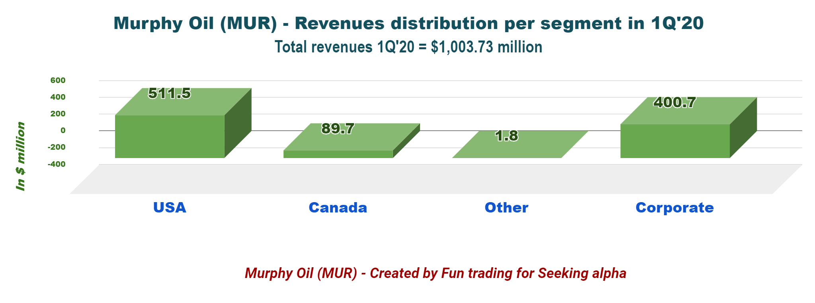Click the Corporate bar in the chart
Image resolution: width=815 pixels, height=303 pixels.
pos(688,127)
